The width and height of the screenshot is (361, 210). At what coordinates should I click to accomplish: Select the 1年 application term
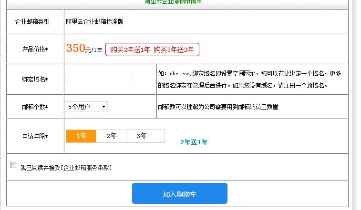tap(81, 136)
